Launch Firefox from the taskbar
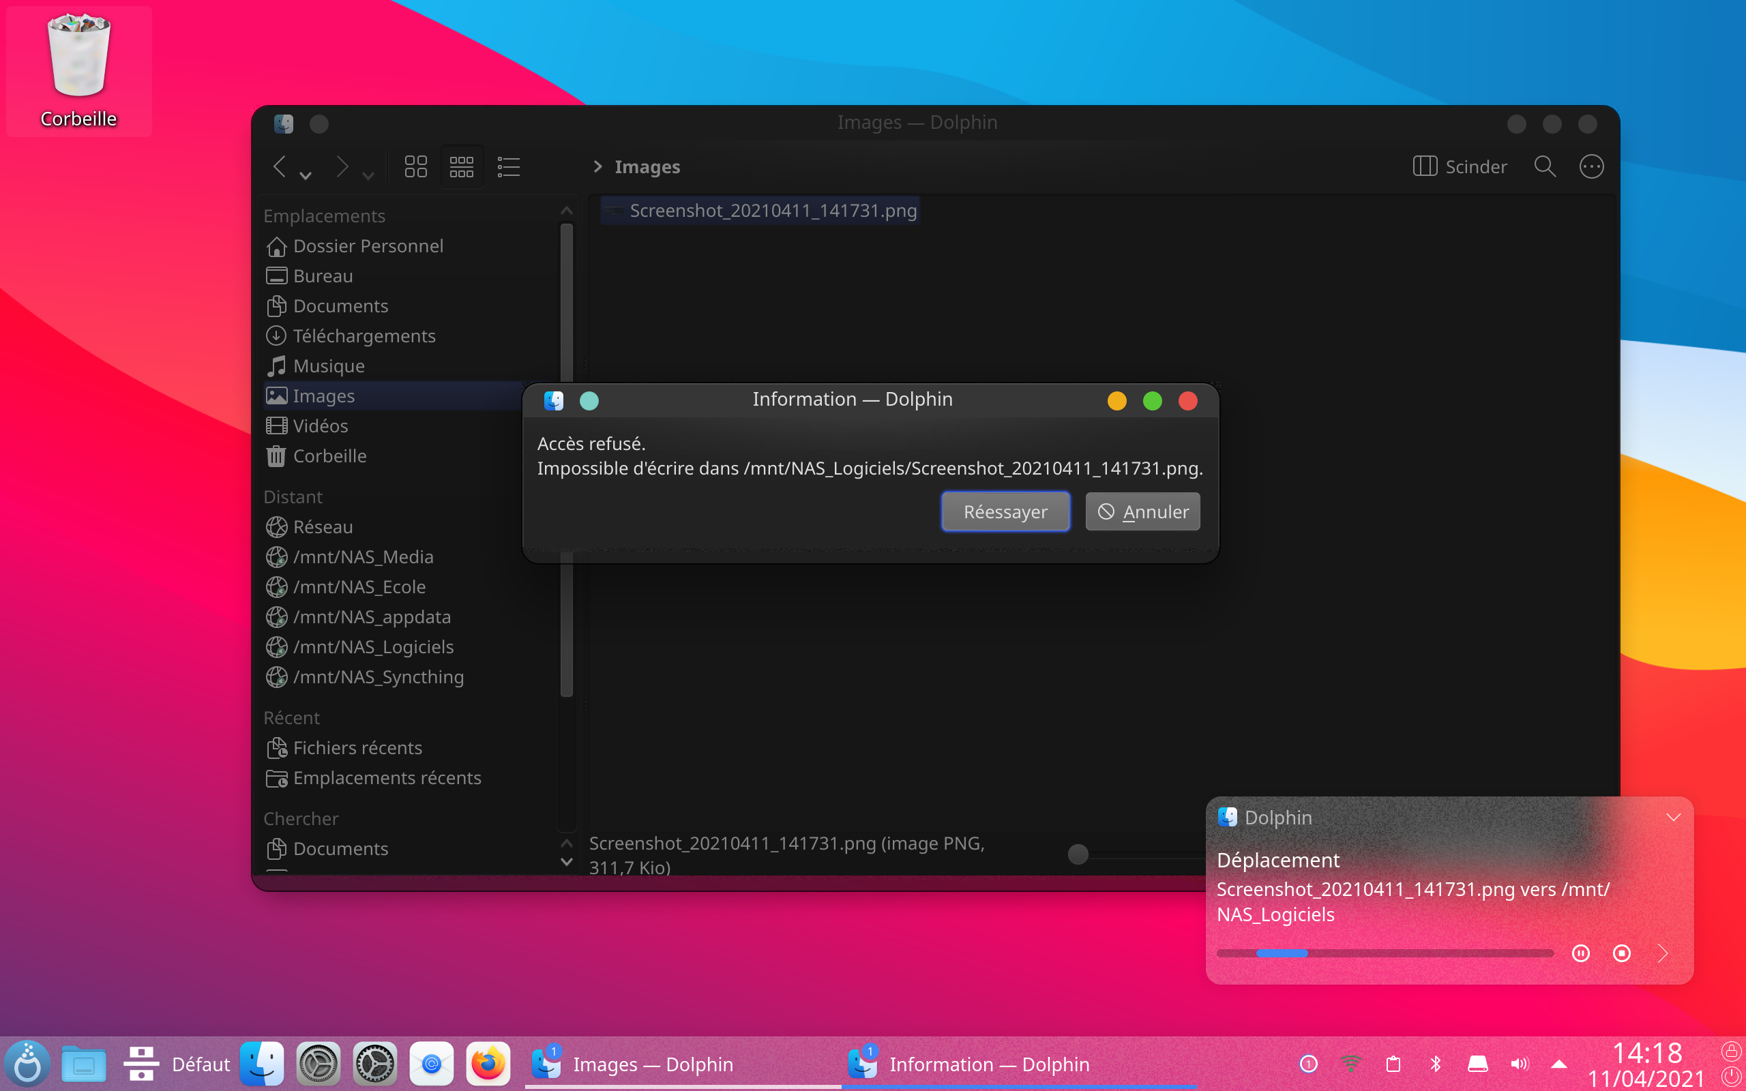Screen dimensions: 1746x1091 tap(488, 1064)
